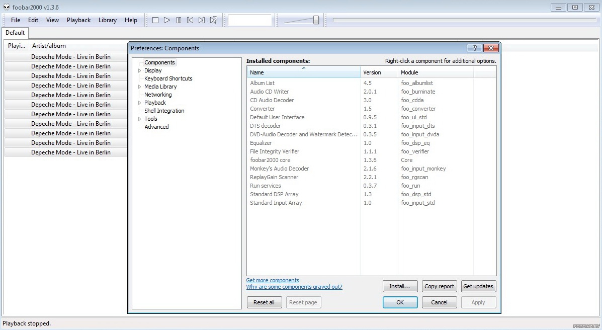This screenshot has width=602, height=330.
Task: Click the foobar2000 alien logo icon
Action: click(x=7, y=7)
